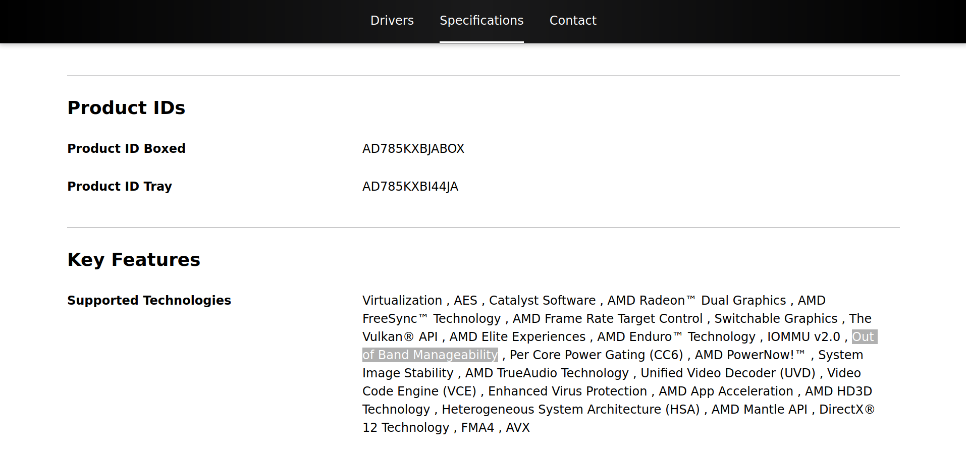Click IOMMU v2.0 text
Screen dimensions: 966x454
[x=803, y=337]
